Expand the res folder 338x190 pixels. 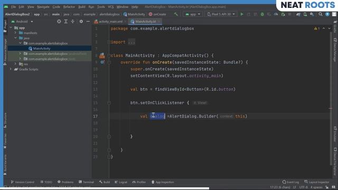point(15,64)
